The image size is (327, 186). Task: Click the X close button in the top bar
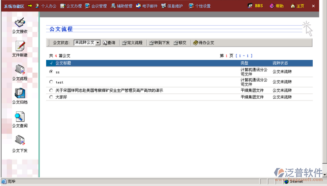313,6
